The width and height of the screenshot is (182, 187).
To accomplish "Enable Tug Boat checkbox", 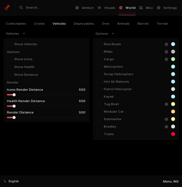I will click(x=99, y=104).
